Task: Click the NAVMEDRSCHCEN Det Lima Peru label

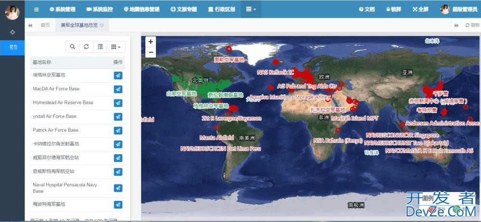Action: point(221,148)
